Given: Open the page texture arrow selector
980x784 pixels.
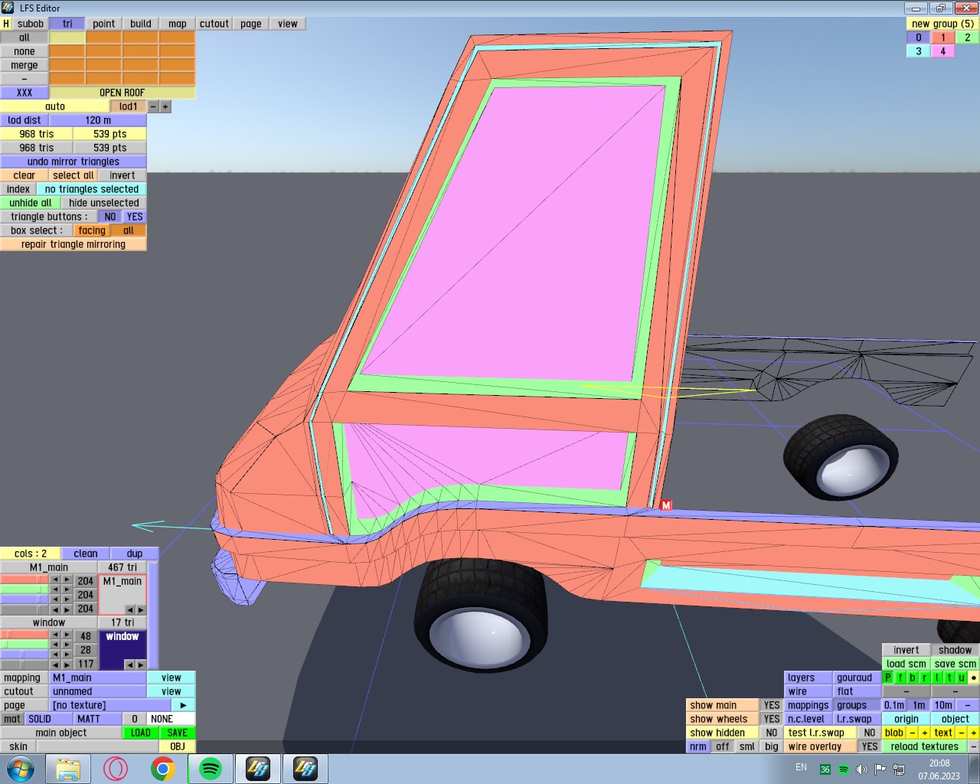Looking at the screenshot, I should pyautogui.click(x=184, y=705).
